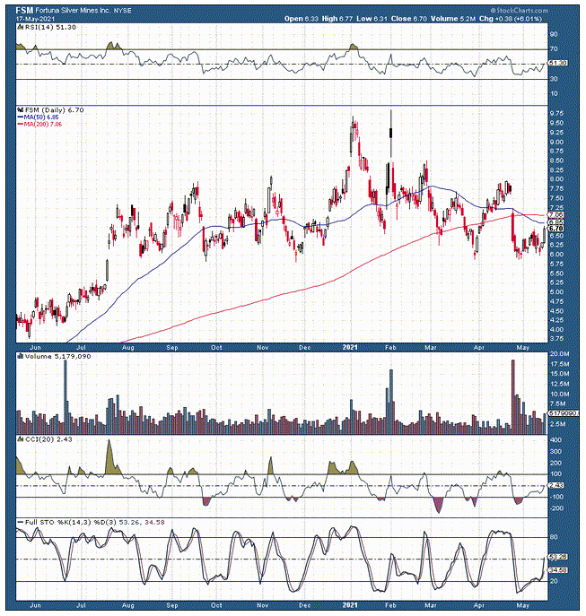Image resolution: width=586 pixels, height=616 pixels.
Task: Click the Nov month label below price chart
Action: (x=263, y=348)
